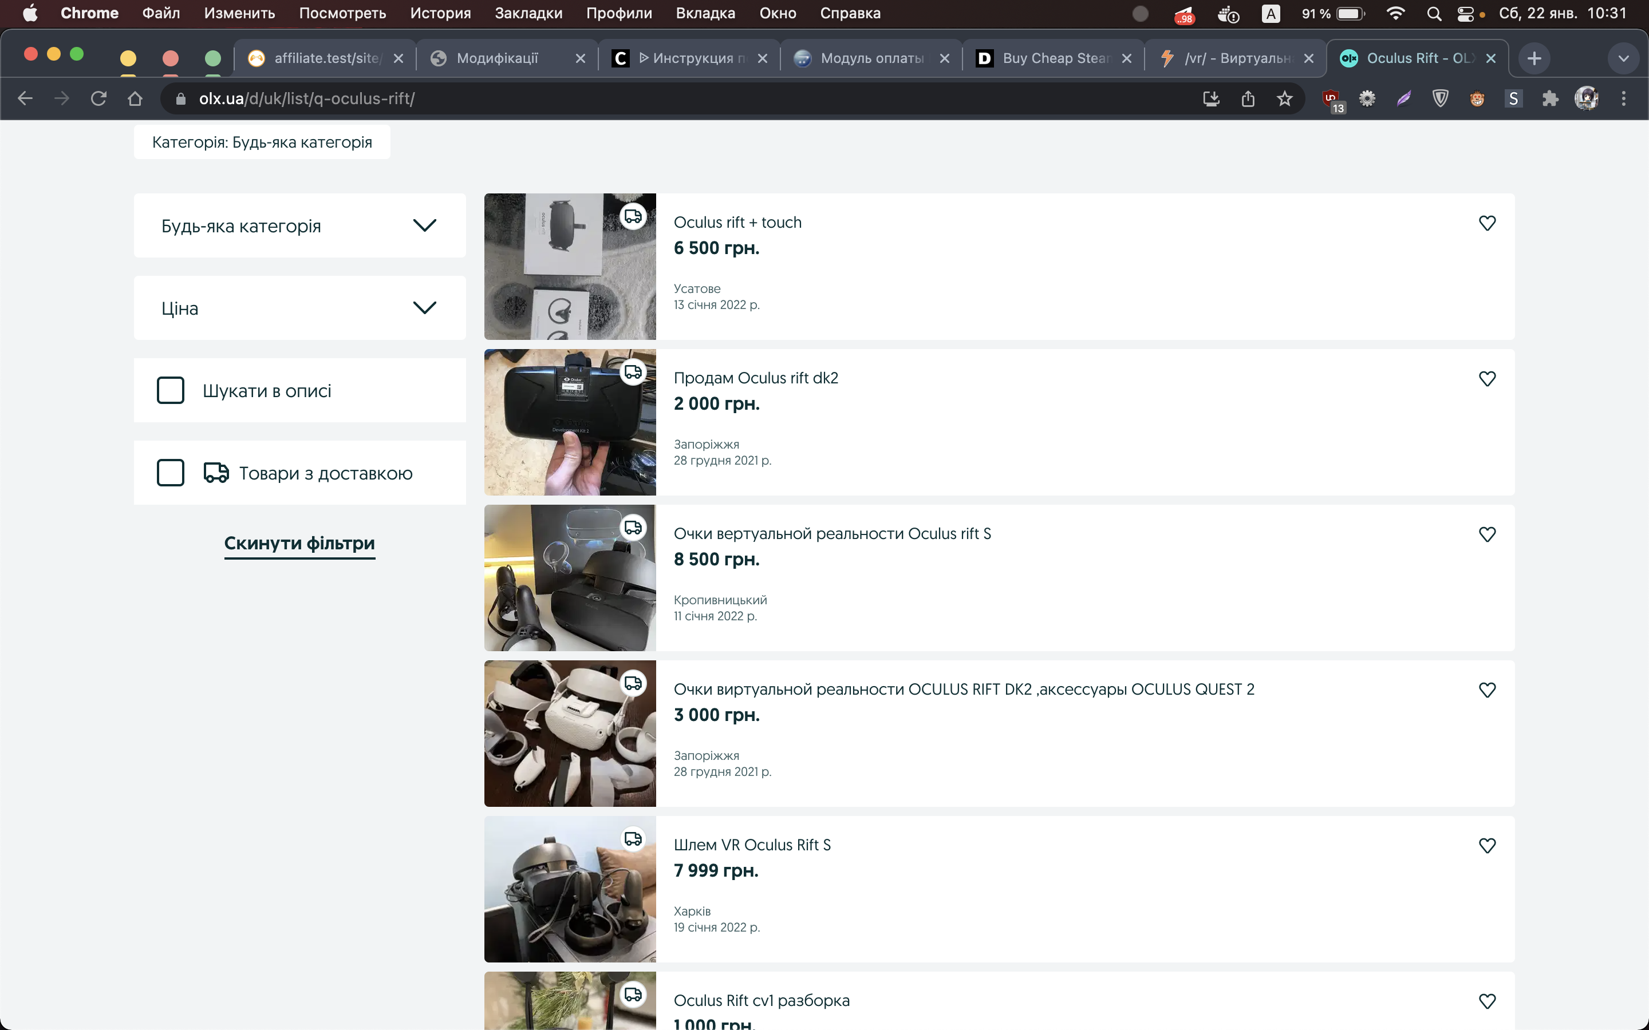Open the Ціна filter dropdown
Viewport: 1649px width, 1030px height.
coord(300,308)
